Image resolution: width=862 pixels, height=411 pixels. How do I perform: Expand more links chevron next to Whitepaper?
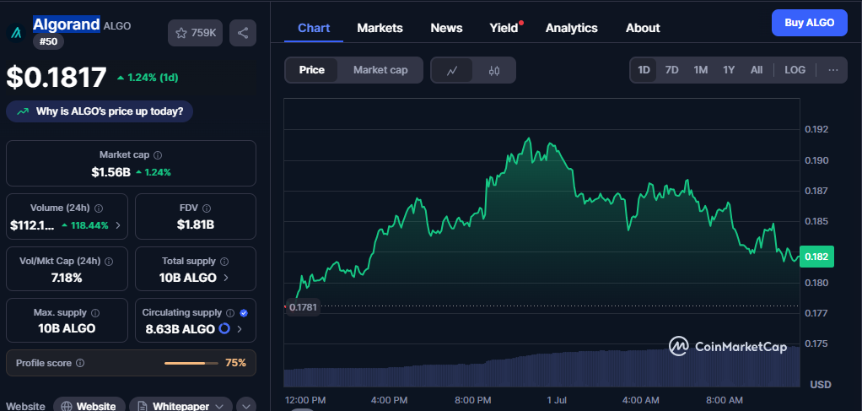tap(246, 405)
